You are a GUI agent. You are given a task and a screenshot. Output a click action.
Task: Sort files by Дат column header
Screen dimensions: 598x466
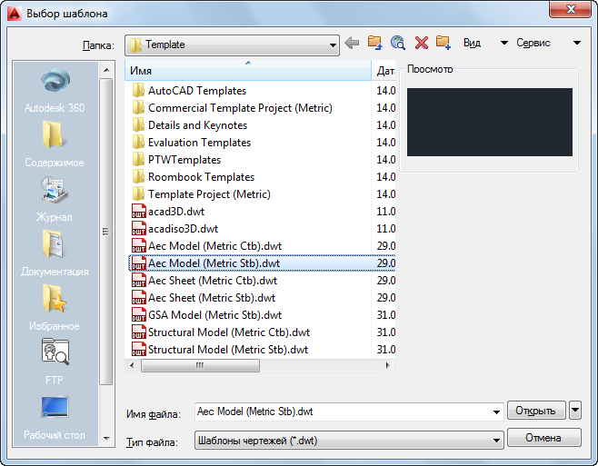click(384, 71)
